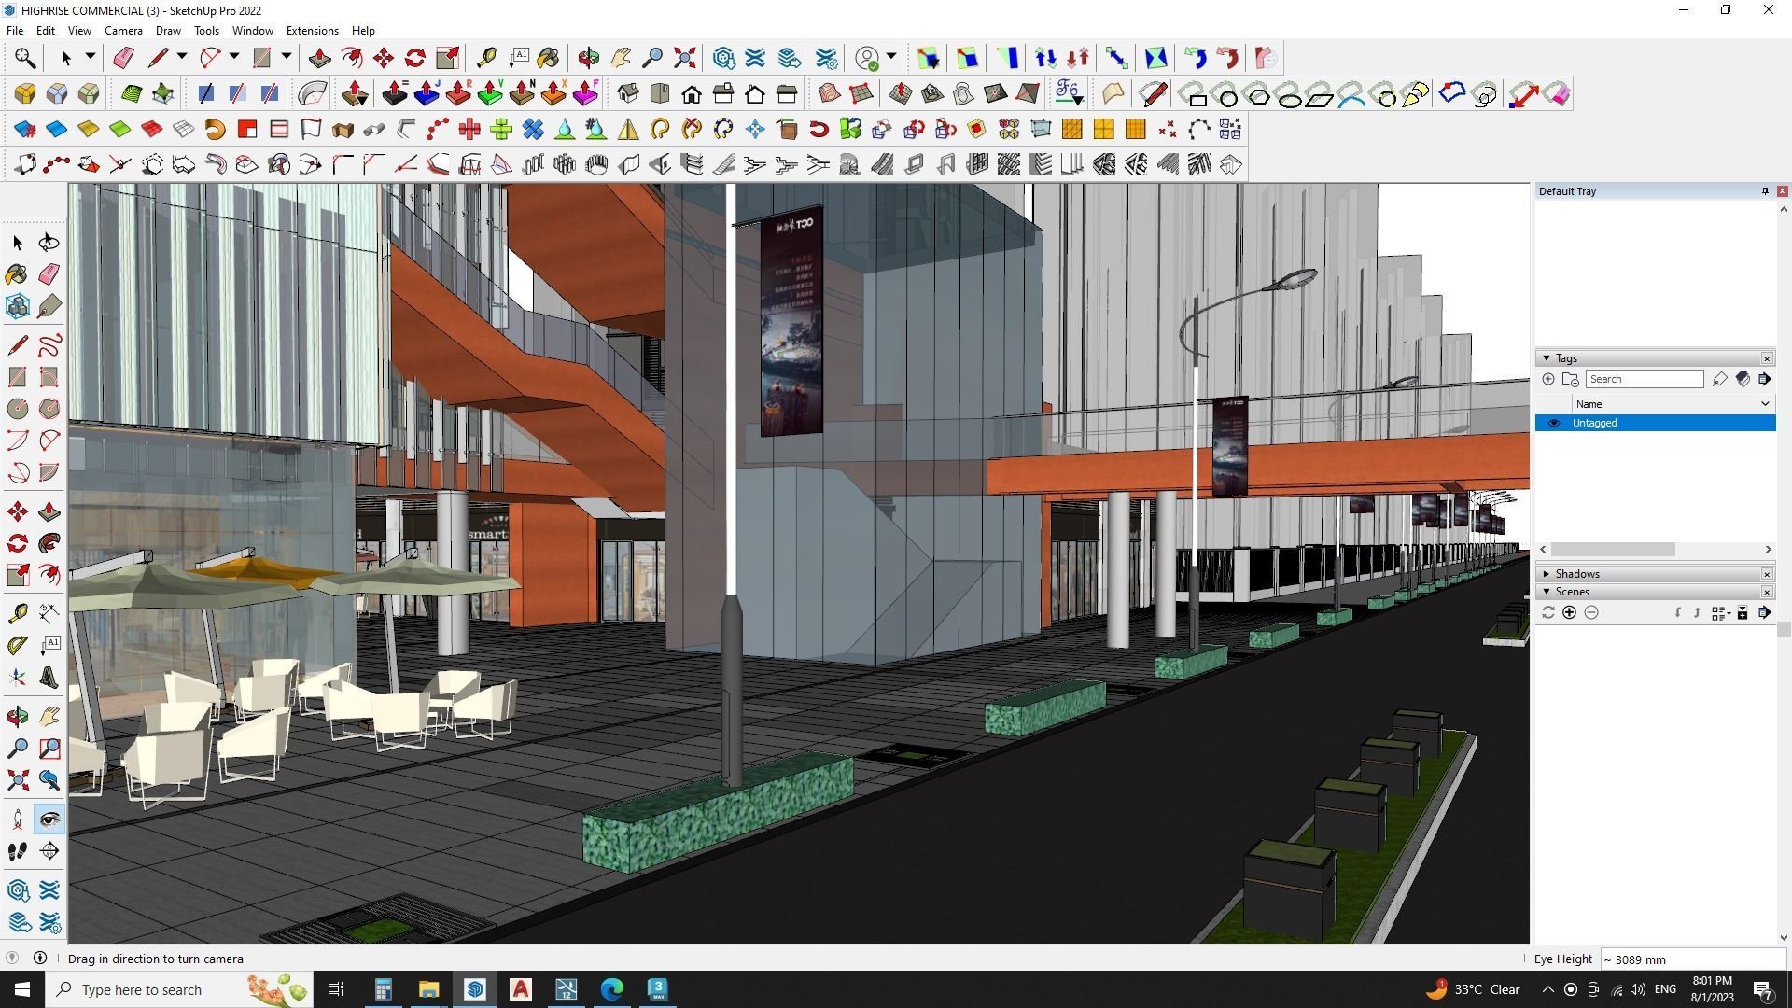
Task: Choose the Tape Measure tool in left toolbar
Action: (x=18, y=613)
